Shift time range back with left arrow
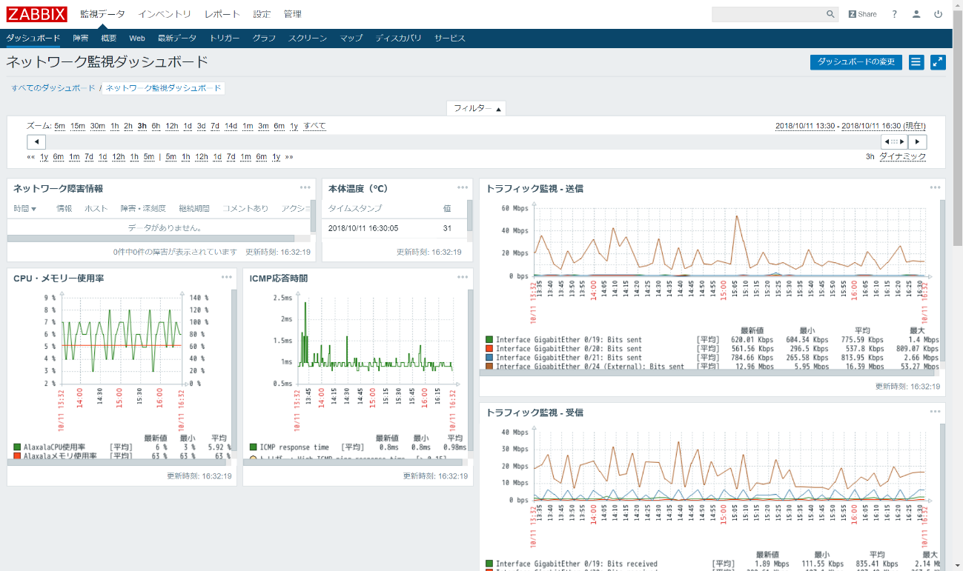Viewport: 963px width, 571px height. pos(36,142)
